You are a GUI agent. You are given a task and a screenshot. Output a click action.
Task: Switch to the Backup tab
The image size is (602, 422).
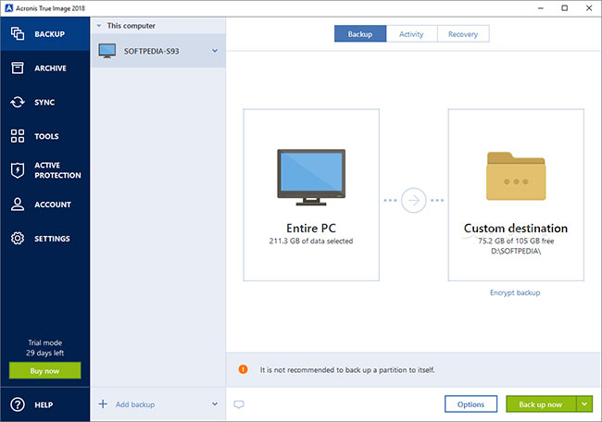(360, 33)
